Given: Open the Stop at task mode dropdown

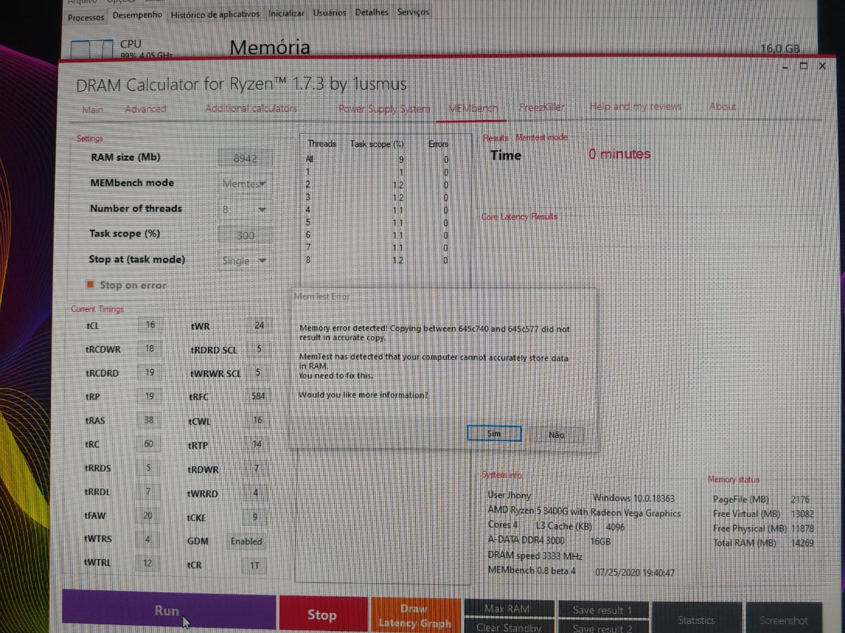Looking at the screenshot, I should click(x=244, y=261).
